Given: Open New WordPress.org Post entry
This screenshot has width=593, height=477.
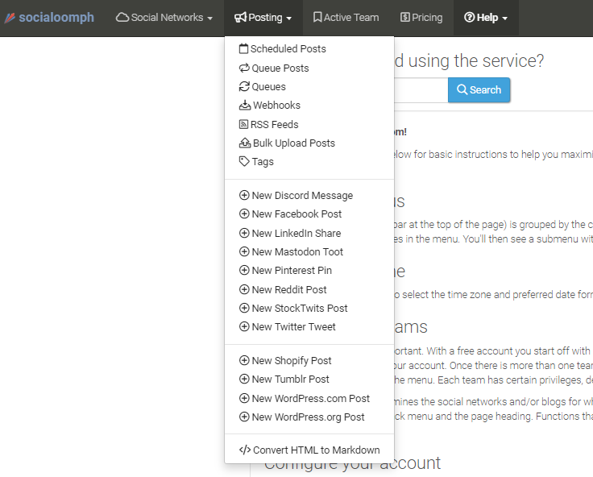Looking at the screenshot, I should [308, 417].
